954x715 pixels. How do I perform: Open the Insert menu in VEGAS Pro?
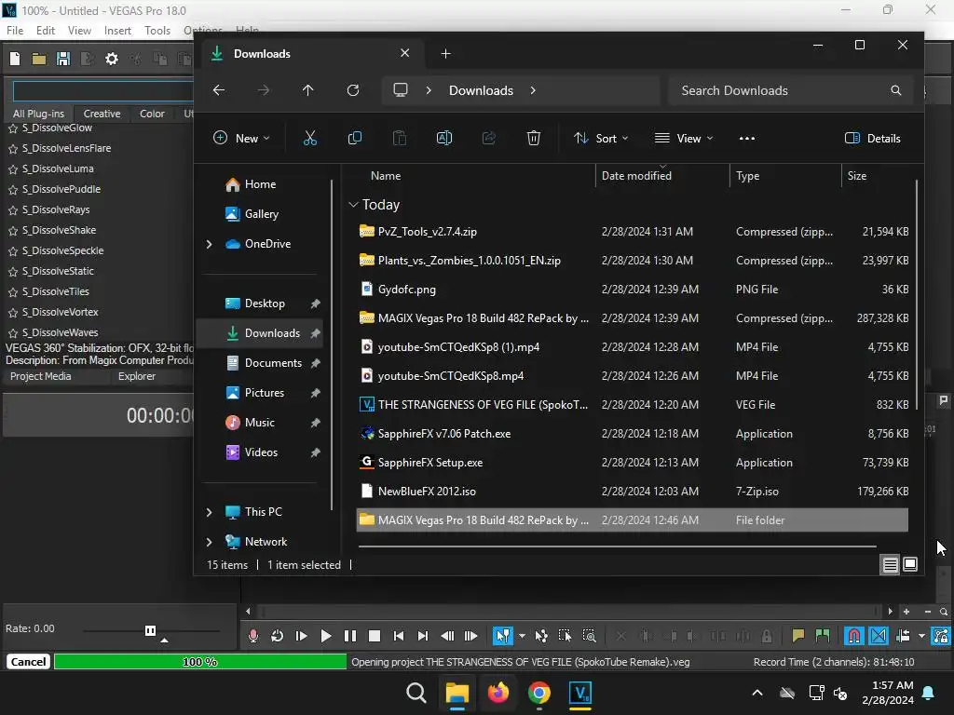(117, 31)
